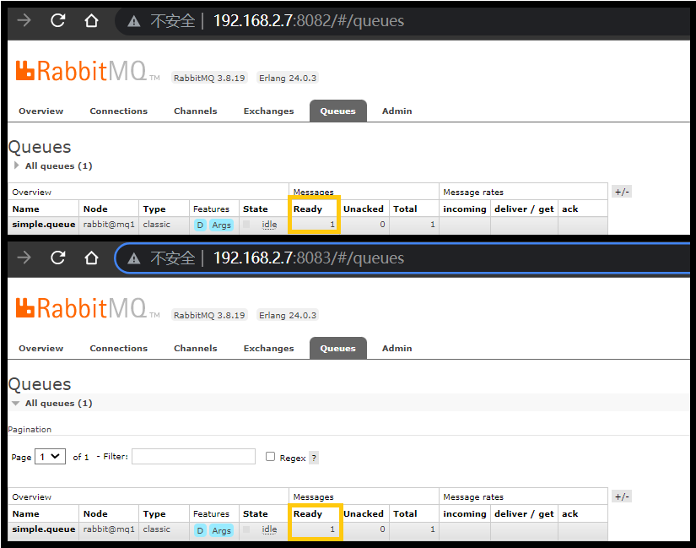The height and width of the screenshot is (548, 696).
Task: Click reload icon in 8083 browser window
Action: coord(57,258)
